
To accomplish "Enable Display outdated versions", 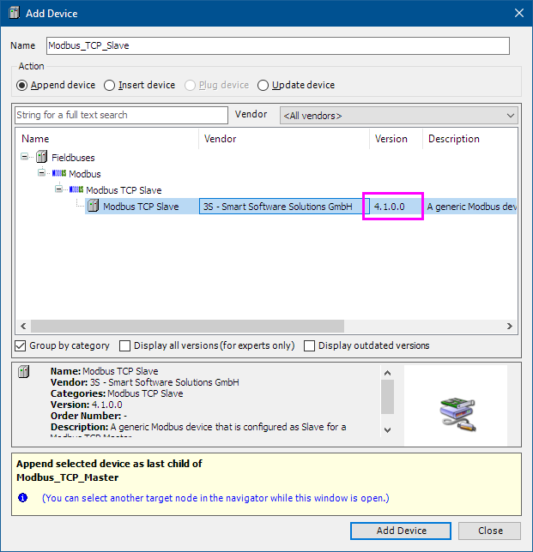I will [309, 345].
